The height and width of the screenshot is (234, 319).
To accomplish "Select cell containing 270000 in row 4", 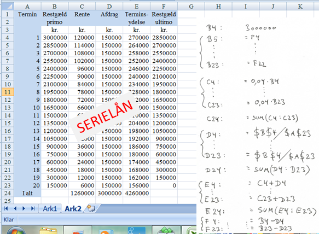I will 136,38.
